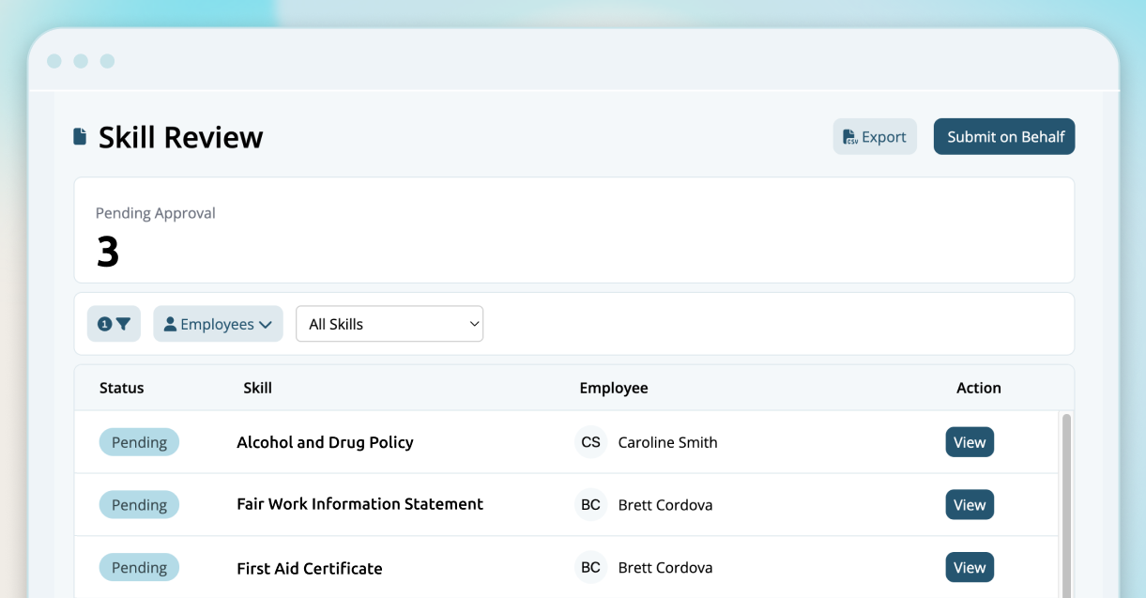
Task: Click Brett Cordova in the First Aid row
Action: click(665, 568)
